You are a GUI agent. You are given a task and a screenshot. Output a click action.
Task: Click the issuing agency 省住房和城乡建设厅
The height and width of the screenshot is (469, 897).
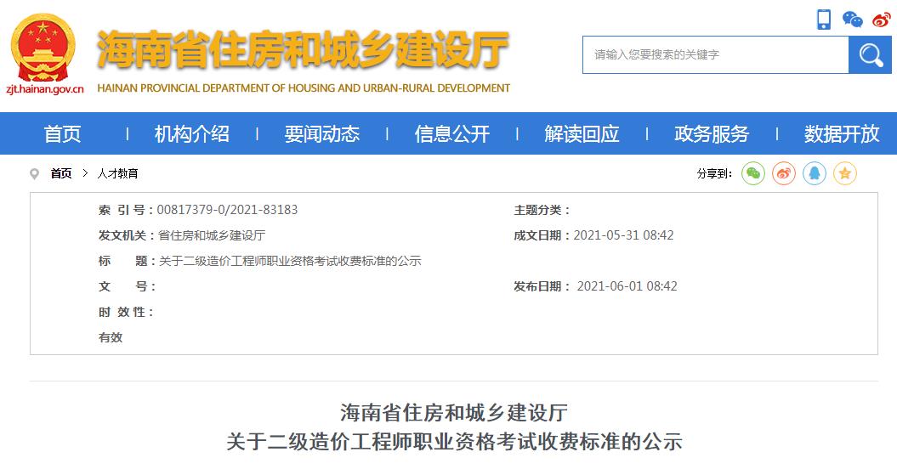pyautogui.click(x=212, y=235)
